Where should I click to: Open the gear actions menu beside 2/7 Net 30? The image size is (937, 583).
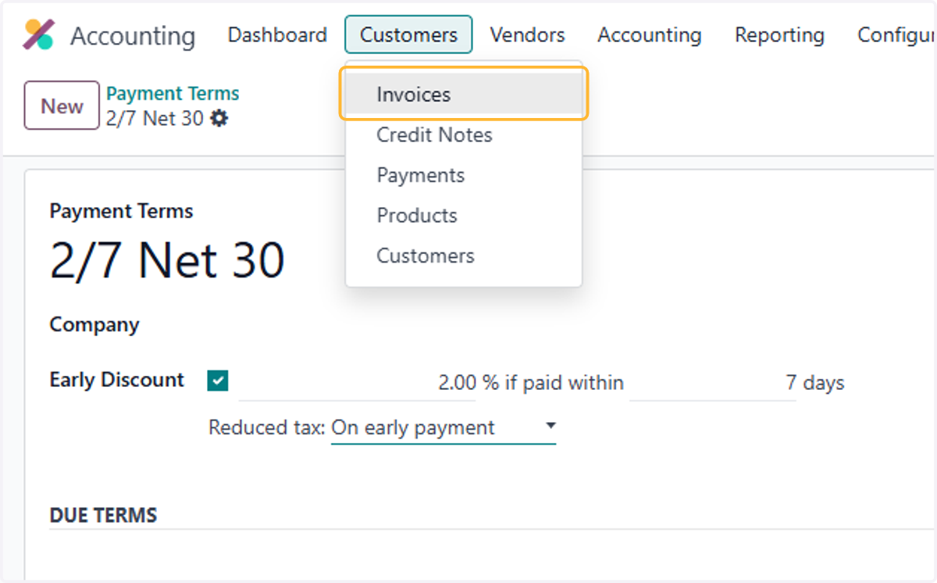220,119
